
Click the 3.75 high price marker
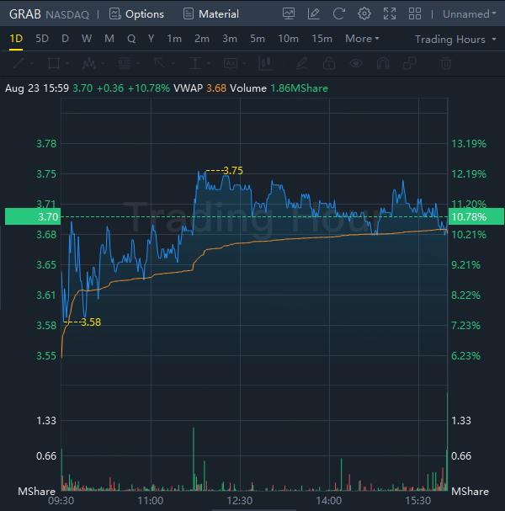pyautogui.click(x=233, y=170)
